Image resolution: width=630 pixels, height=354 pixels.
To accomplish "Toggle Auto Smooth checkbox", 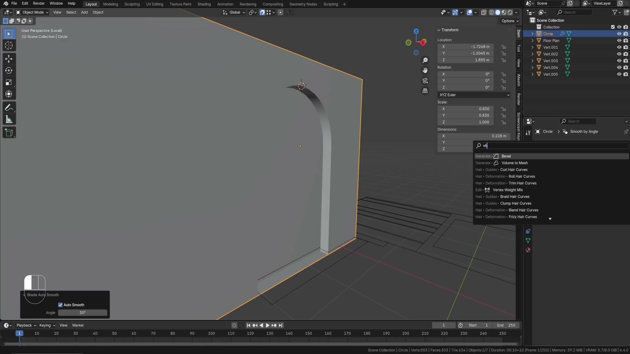I will (60, 305).
